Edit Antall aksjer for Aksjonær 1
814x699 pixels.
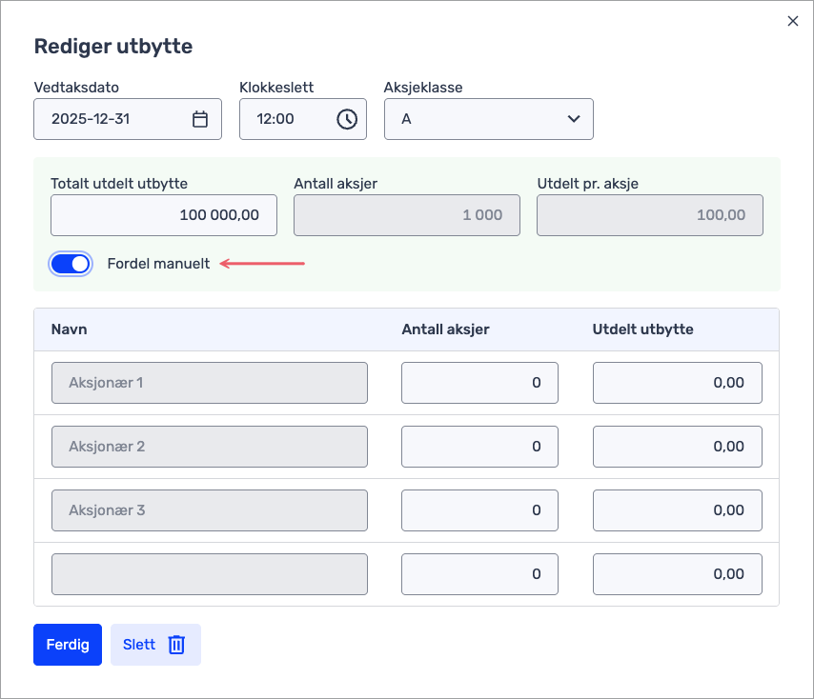[479, 383]
